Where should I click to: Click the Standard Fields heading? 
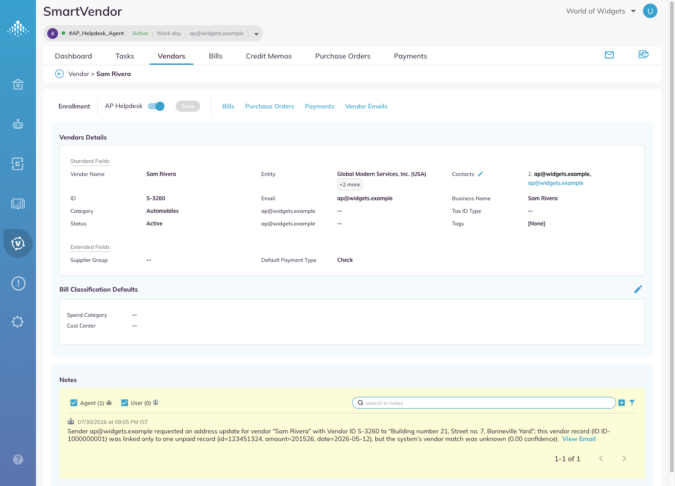point(90,161)
